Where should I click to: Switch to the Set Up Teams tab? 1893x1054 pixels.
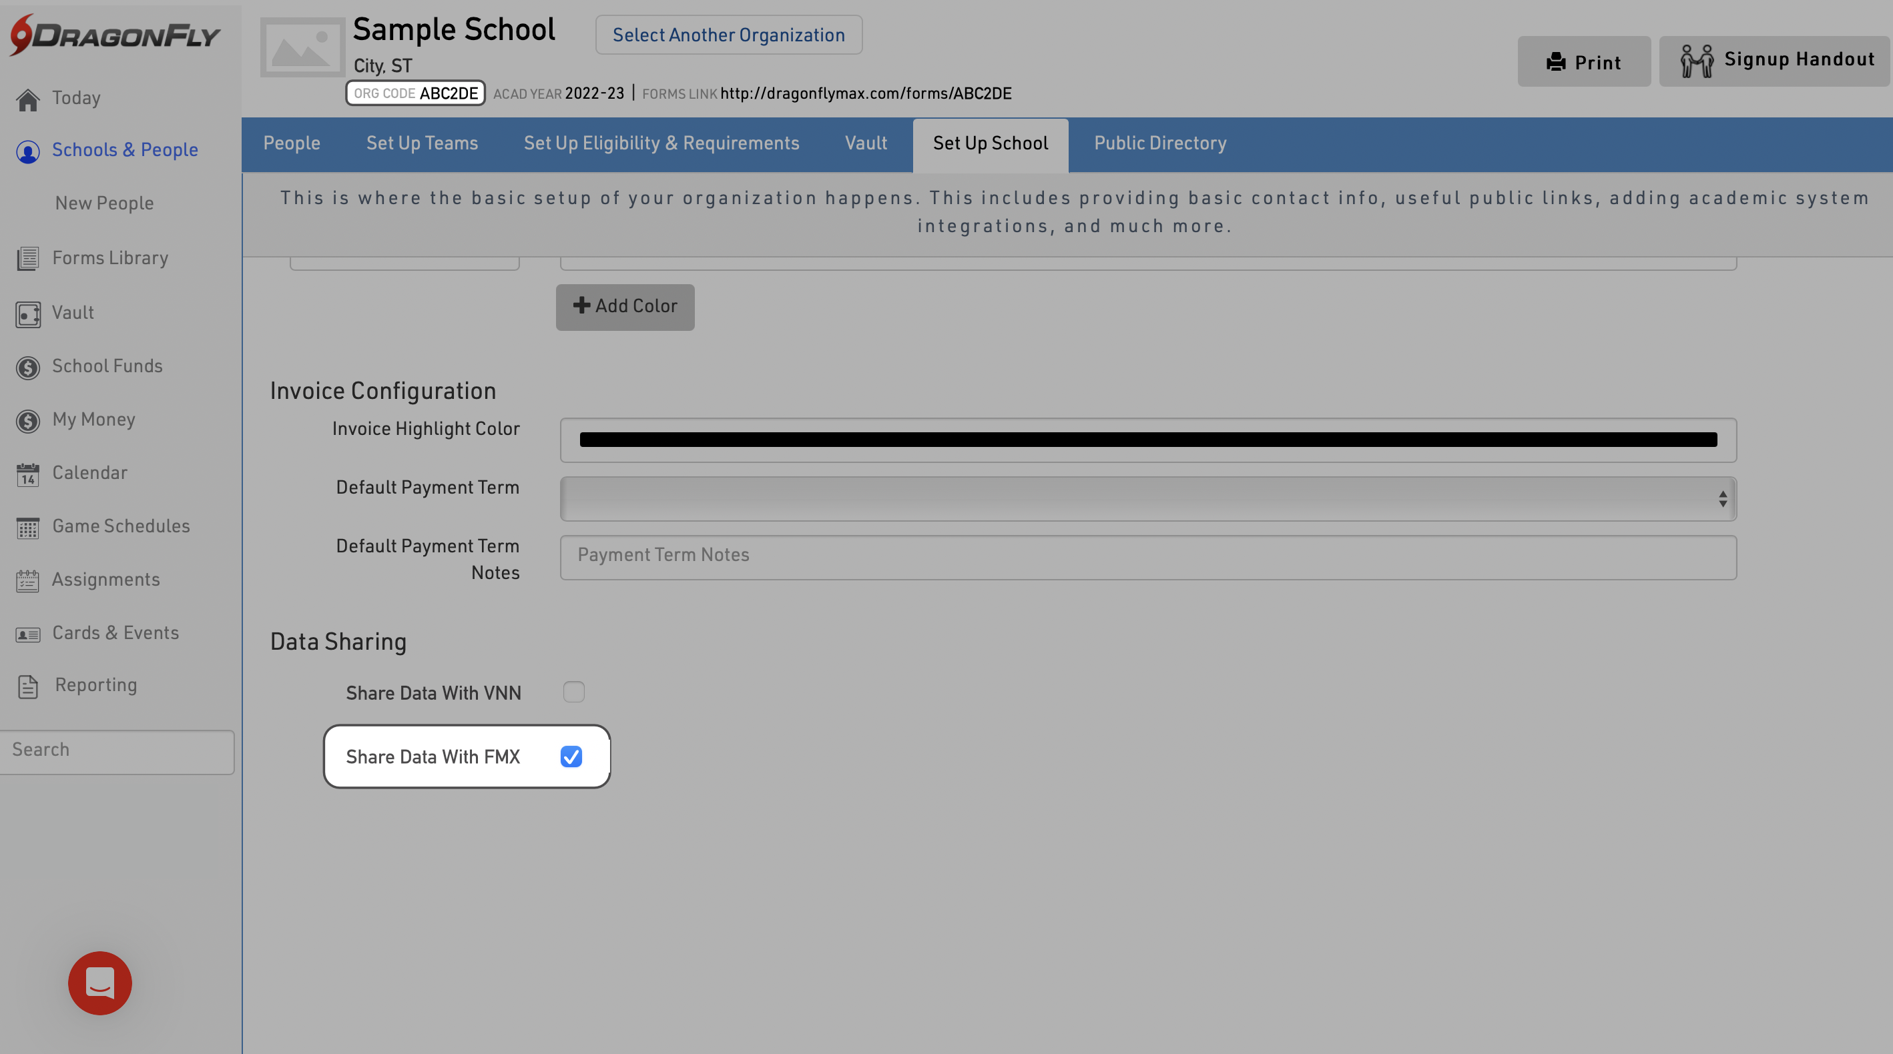pyautogui.click(x=422, y=143)
